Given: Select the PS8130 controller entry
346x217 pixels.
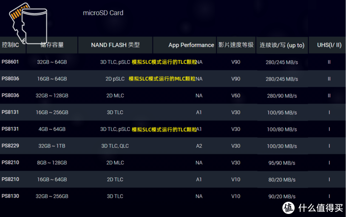Looking at the screenshot, I should 10,196.
